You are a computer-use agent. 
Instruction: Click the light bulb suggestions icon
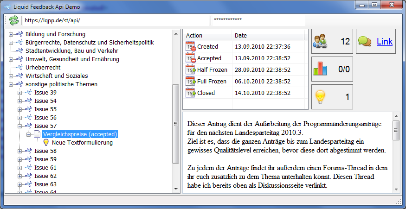pos(320,97)
